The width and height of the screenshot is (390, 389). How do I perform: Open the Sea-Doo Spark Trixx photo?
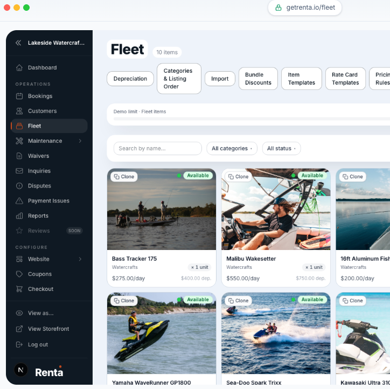276,334
